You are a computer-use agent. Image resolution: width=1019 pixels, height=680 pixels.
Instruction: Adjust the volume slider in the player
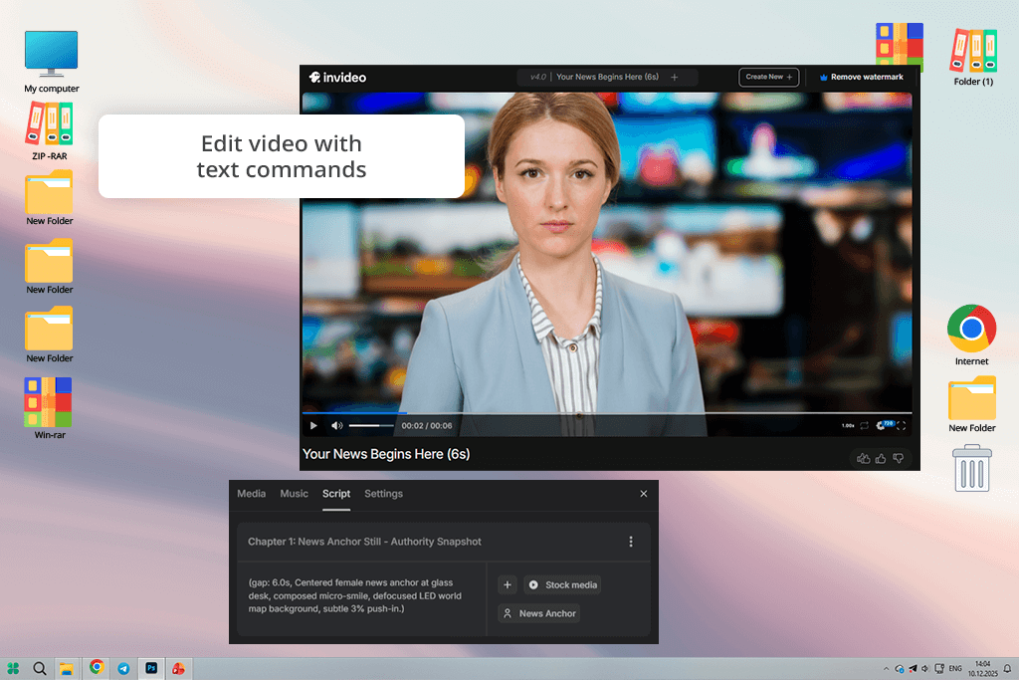(371, 425)
